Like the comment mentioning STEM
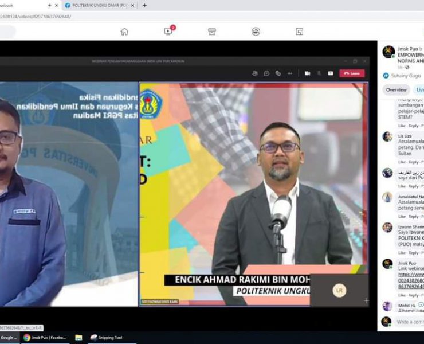This screenshot has width=424, height=344. (402, 126)
